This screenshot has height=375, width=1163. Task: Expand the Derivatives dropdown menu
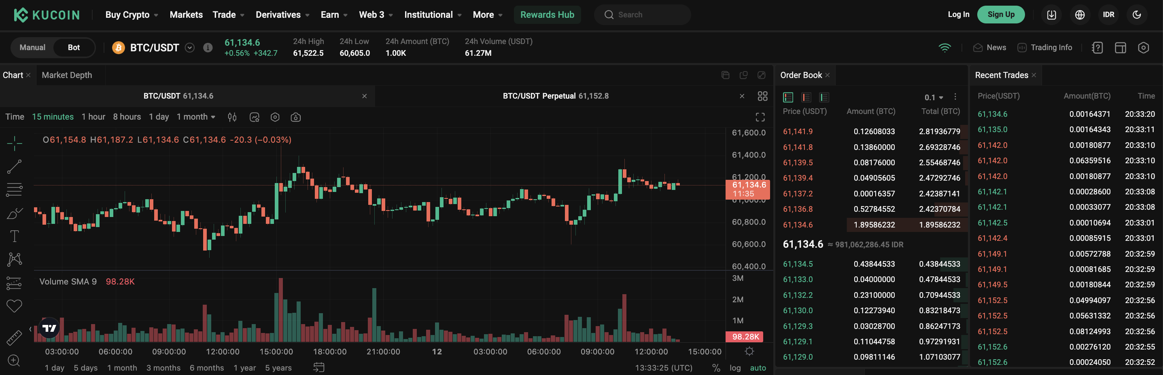(x=282, y=15)
